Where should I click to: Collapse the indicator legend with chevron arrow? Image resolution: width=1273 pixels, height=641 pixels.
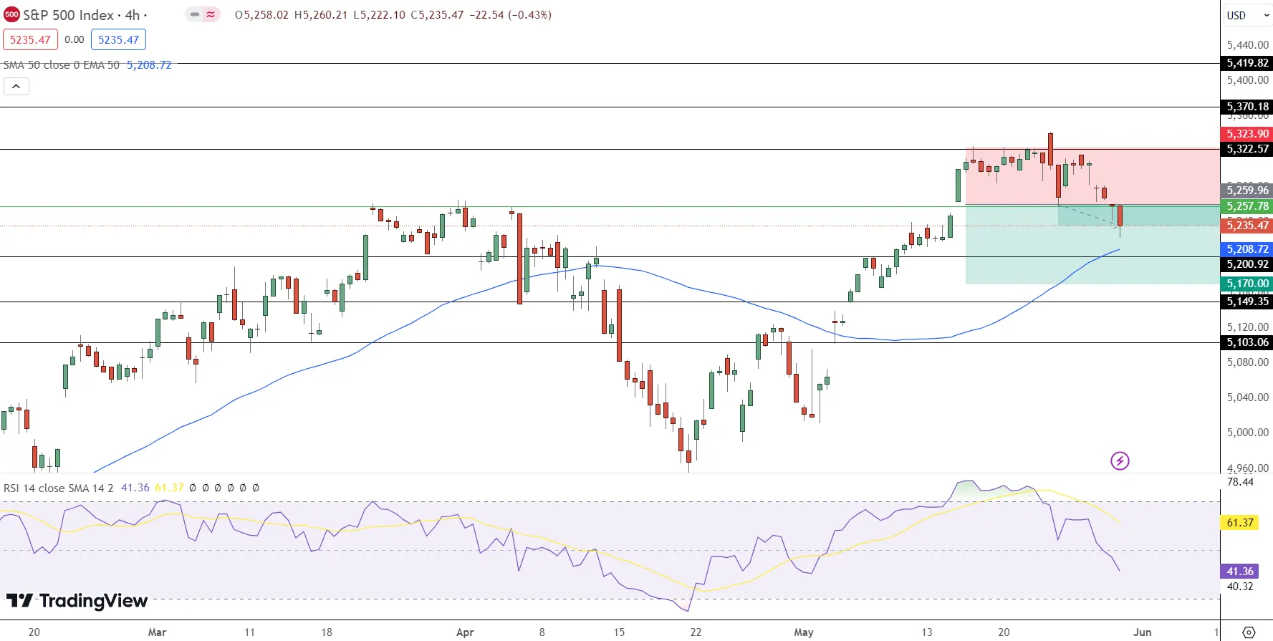click(x=16, y=87)
